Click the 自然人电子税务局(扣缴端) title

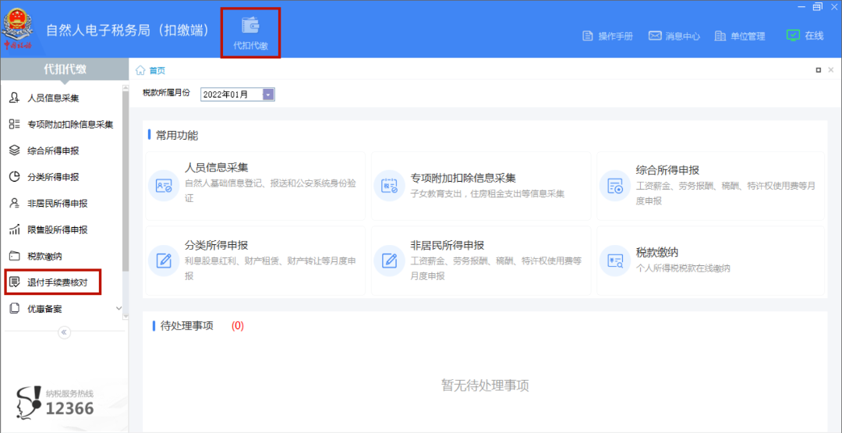tap(128, 30)
